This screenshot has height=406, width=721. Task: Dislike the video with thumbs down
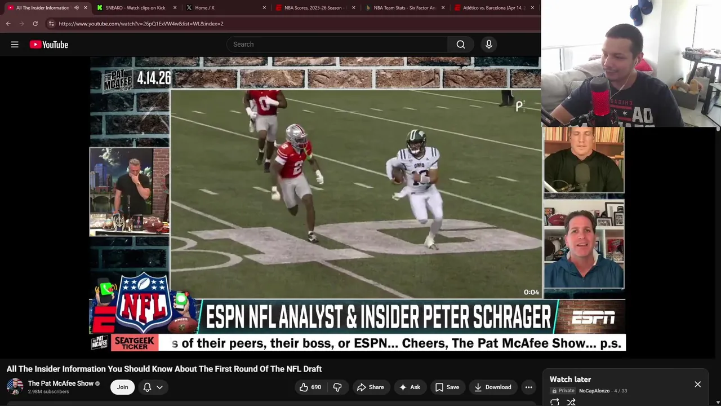(337, 387)
